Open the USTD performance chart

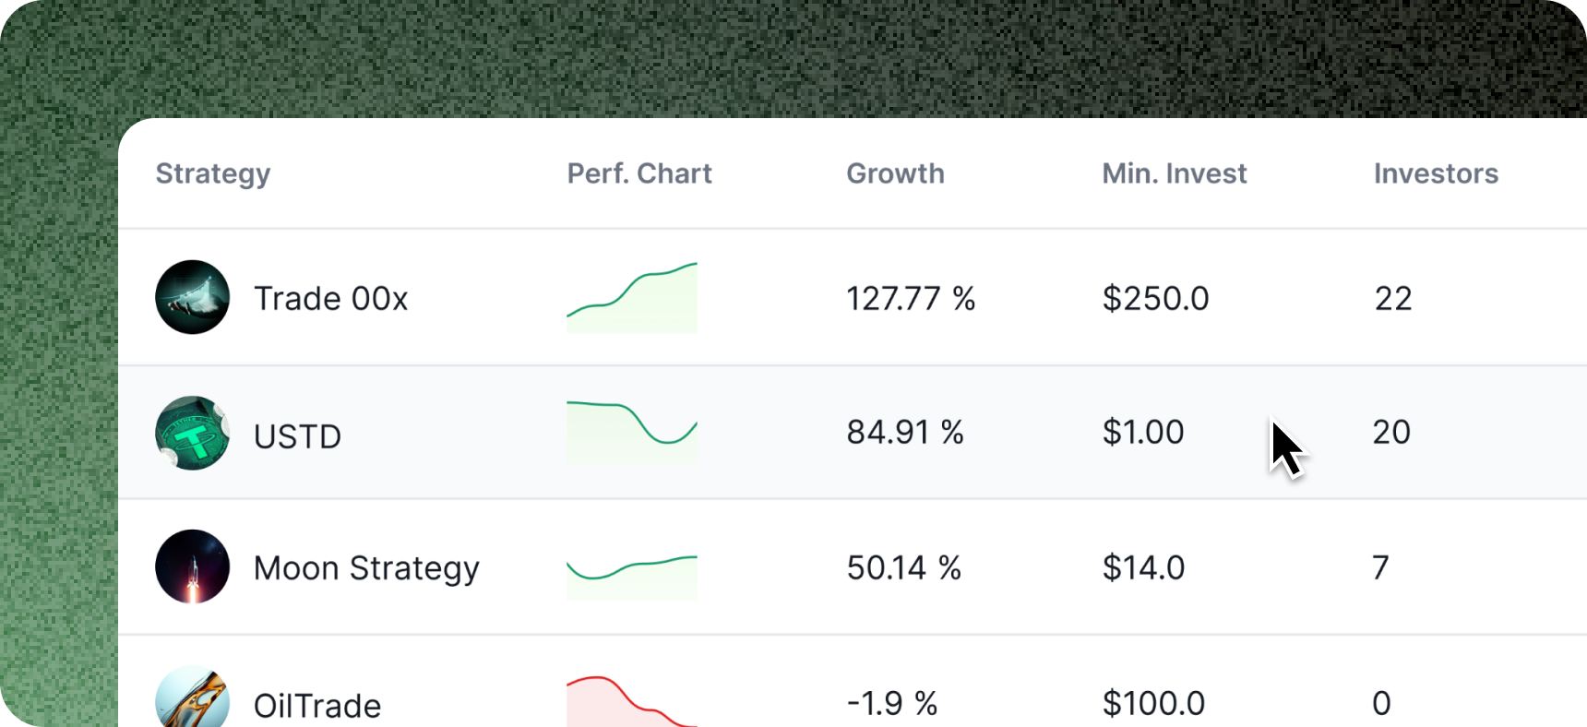click(x=632, y=432)
